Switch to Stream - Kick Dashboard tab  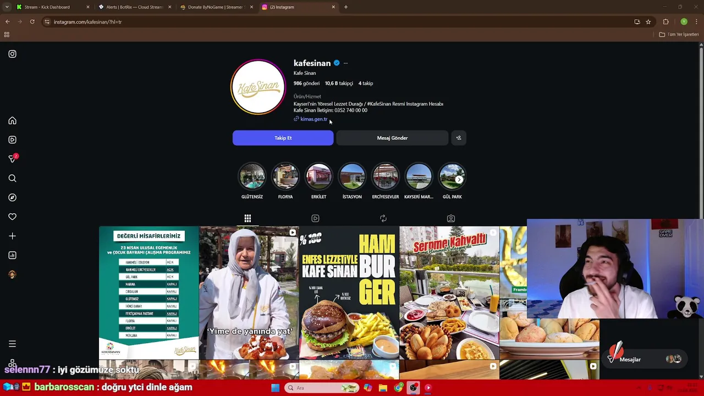coord(53,7)
